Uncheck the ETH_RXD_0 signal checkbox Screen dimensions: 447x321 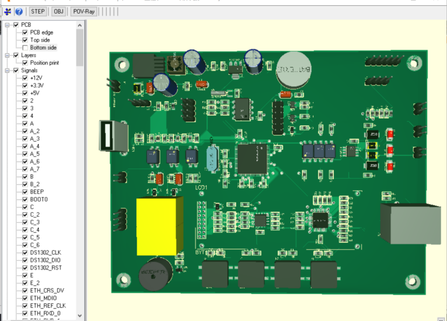[x=25, y=313]
